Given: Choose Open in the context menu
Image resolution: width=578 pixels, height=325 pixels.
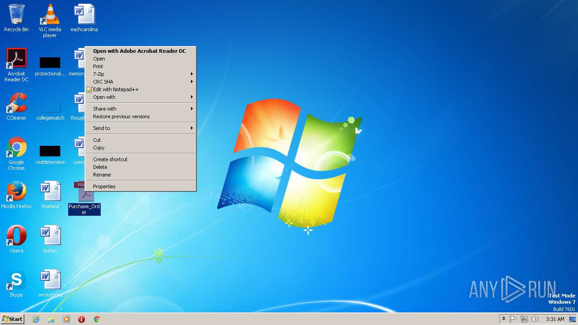Looking at the screenshot, I should coord(141,59).
